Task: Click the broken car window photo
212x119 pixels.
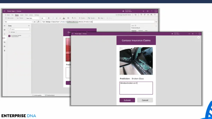Action: click(136, 61)
